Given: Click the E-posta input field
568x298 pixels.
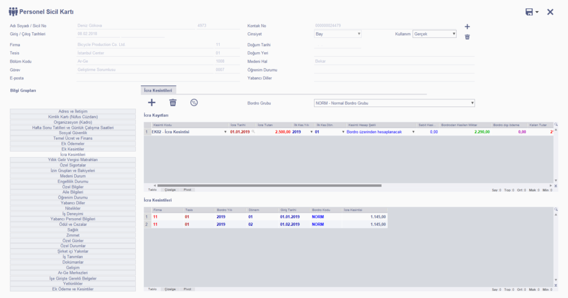Looking at the screenshot, I should pyautogui.click(x=150, y=78).
